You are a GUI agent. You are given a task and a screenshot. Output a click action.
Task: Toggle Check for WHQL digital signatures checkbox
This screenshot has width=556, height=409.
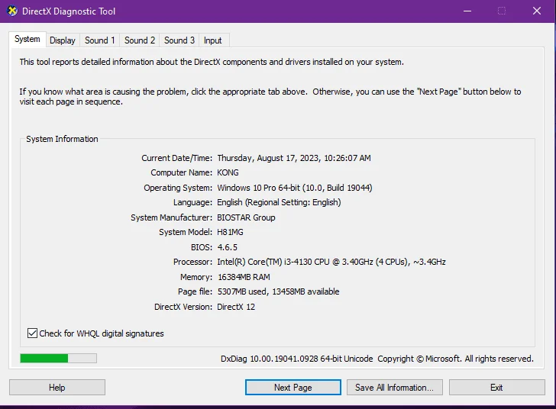click(x=32, y=333)
